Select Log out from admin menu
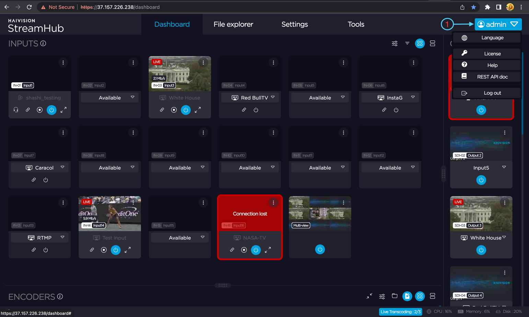Screen dimensions: 529x317 pos(492,93)
